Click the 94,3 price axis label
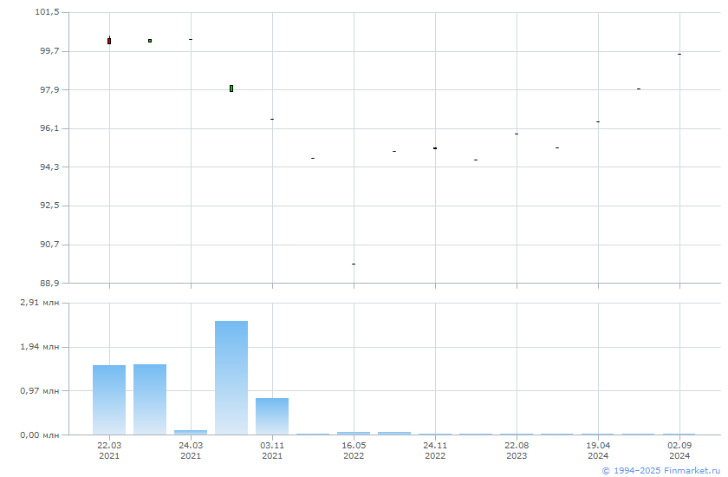The width and height of the screenshot is (728, 477). point(49,167)
